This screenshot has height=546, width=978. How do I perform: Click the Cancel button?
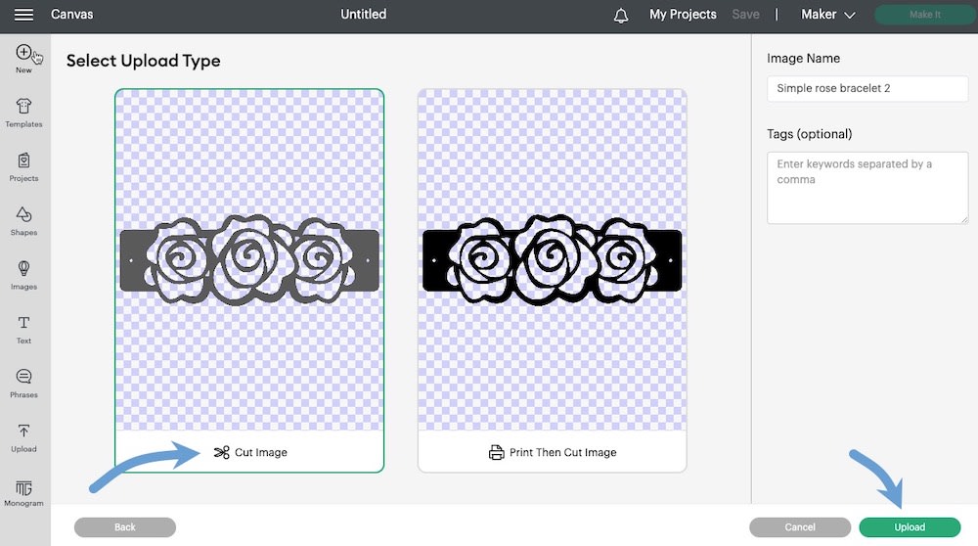point(800,527)
